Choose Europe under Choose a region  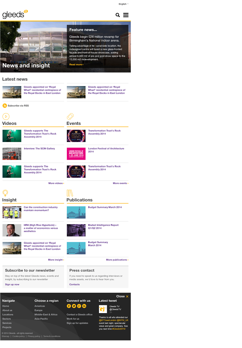coord(38,310)
